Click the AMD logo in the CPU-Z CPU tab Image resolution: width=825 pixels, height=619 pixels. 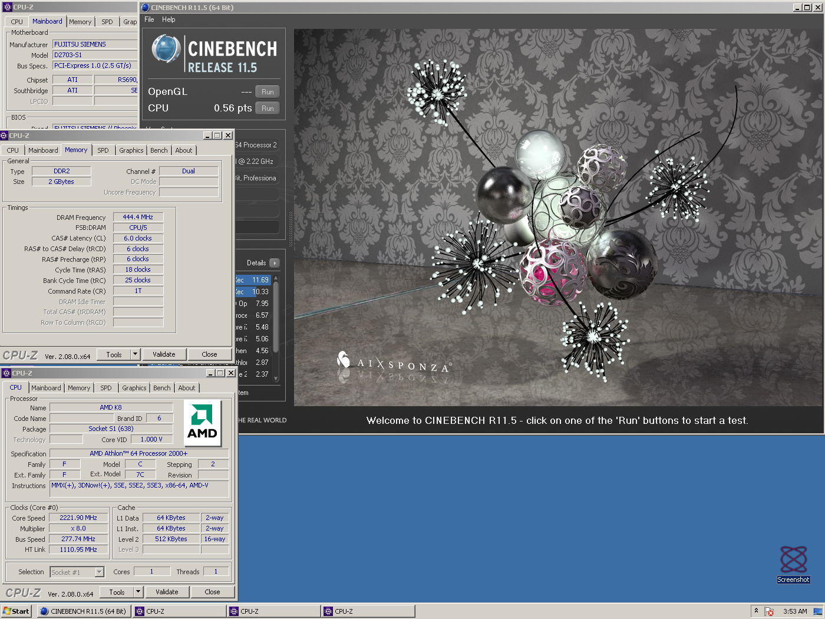(x=202, y=423)
